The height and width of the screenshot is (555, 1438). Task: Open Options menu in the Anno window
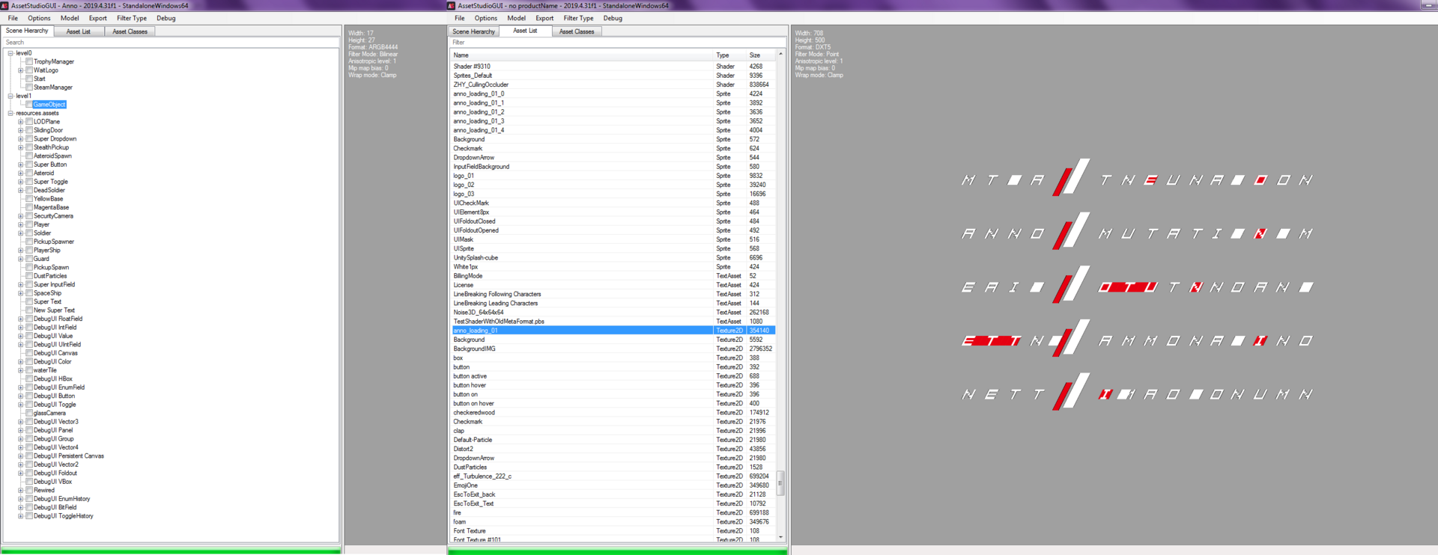39,18
